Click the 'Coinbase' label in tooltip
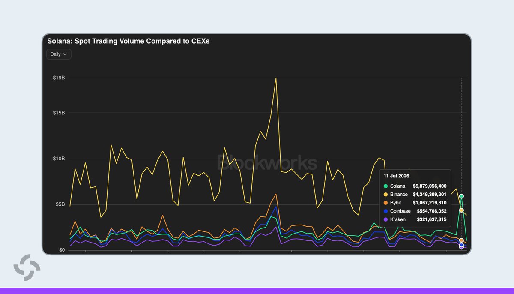Image resolution: width=514 pixels, height=294 pixels. click(x=400, y=211)
